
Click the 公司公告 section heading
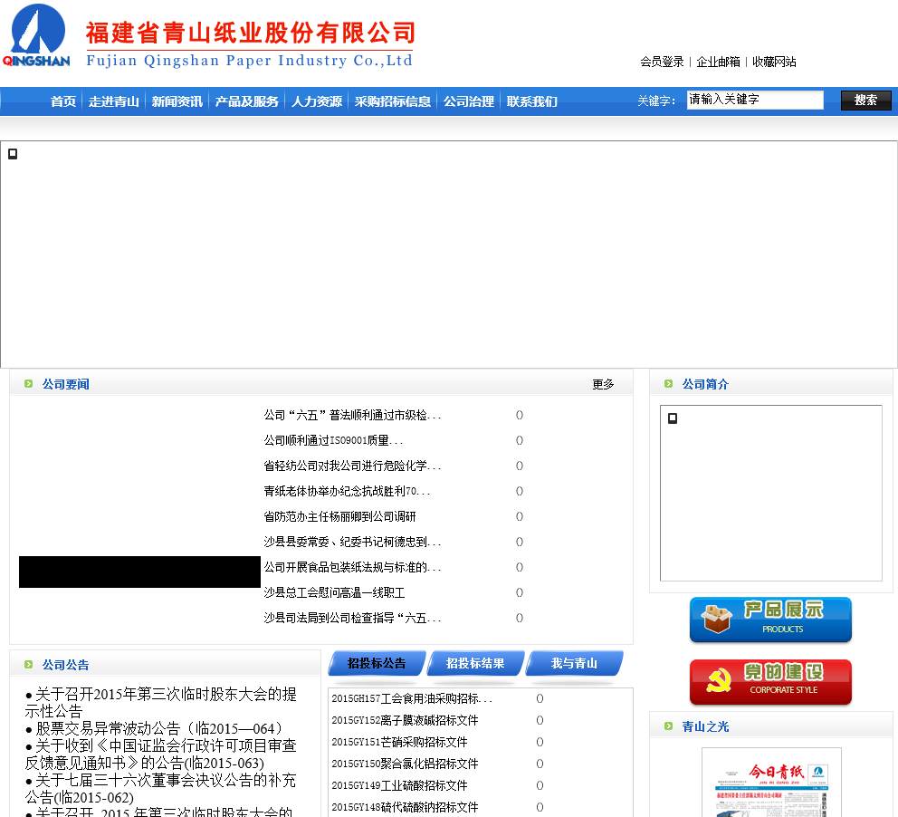point(66,665)
